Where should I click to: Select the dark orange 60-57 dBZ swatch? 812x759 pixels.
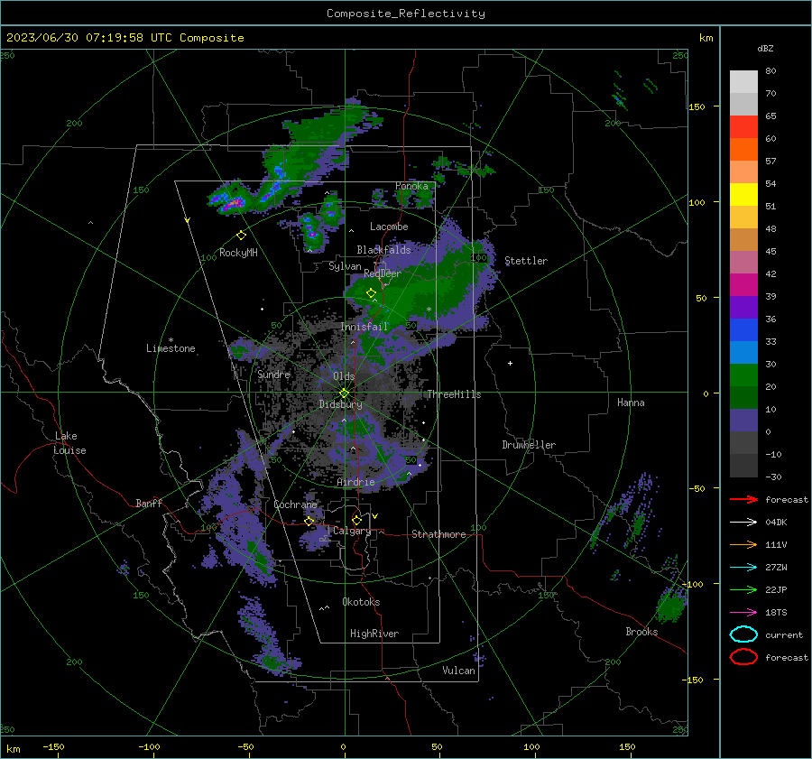pos(743,150)
